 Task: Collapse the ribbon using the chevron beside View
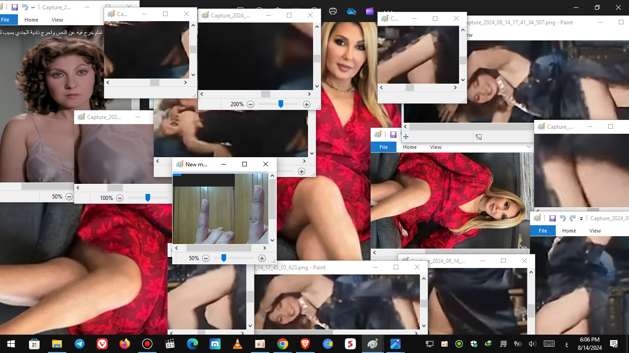[529, 147]
